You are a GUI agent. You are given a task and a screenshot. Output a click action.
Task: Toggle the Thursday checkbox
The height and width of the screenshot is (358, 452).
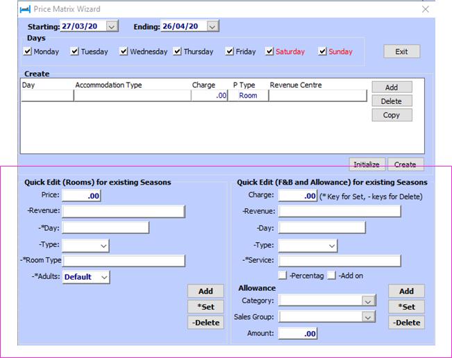click(x=177, y=51)
